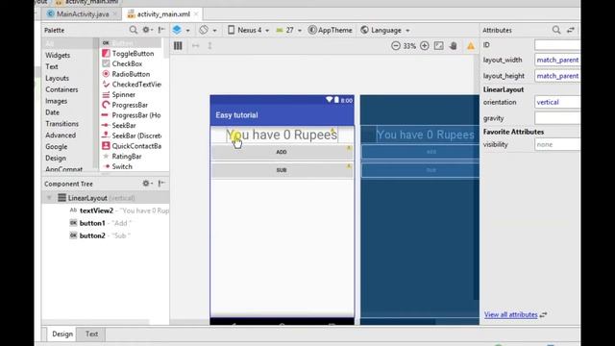Select Layouts palette category
Image resolution: width=615 pixels, height=346 pixels.
58,78
